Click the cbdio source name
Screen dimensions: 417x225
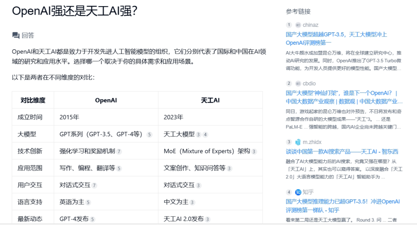click(309, 84)
